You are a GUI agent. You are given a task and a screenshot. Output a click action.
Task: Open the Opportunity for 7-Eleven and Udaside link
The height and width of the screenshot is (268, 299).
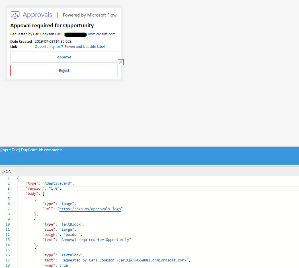point(71,46)
